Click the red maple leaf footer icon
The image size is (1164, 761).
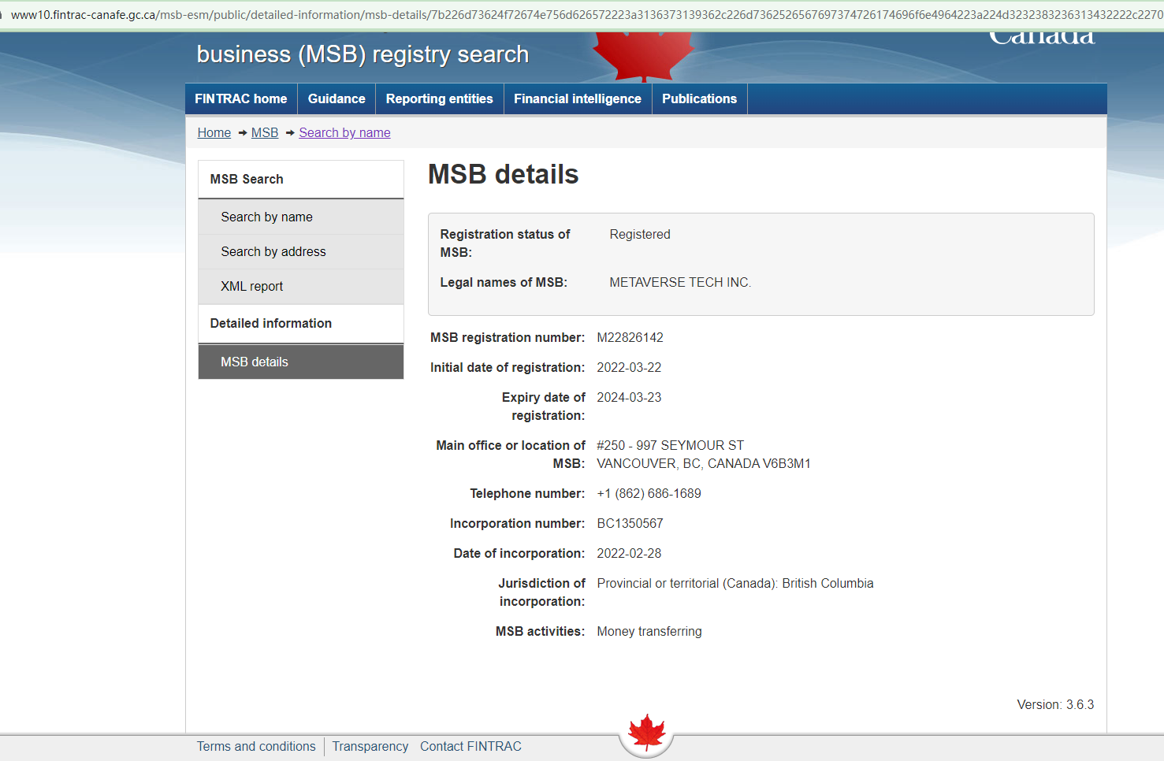[647, 733]
